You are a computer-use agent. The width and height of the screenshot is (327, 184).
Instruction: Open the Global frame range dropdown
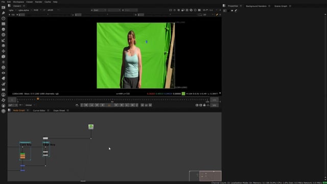(x=30, y=105)
